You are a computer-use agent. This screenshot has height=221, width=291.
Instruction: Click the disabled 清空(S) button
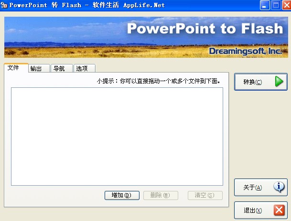[x=205, y=195]
